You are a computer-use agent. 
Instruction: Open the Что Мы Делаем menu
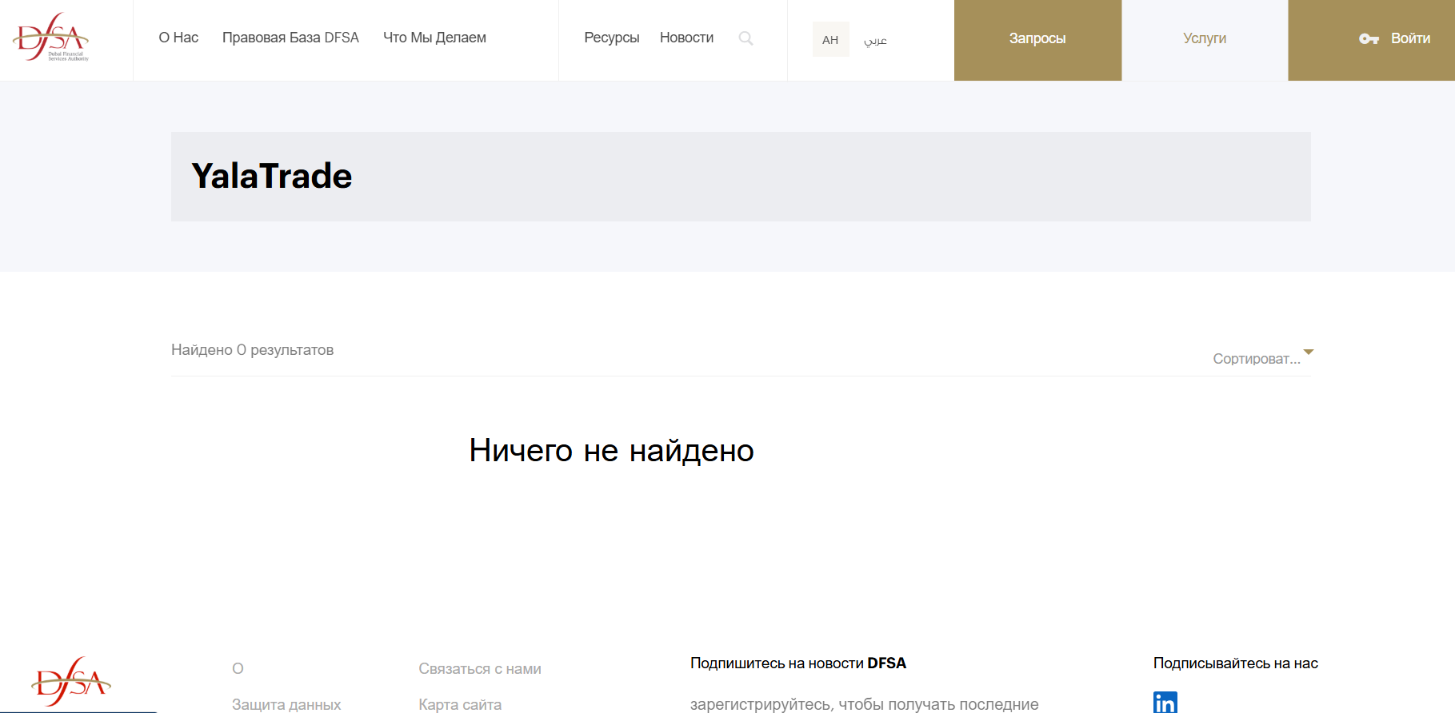(434, 38)
